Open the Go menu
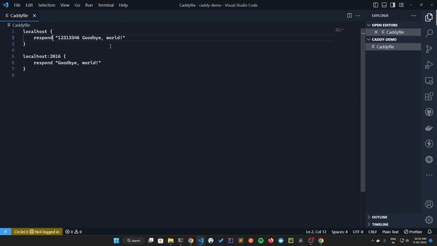 tap(77, 5)
